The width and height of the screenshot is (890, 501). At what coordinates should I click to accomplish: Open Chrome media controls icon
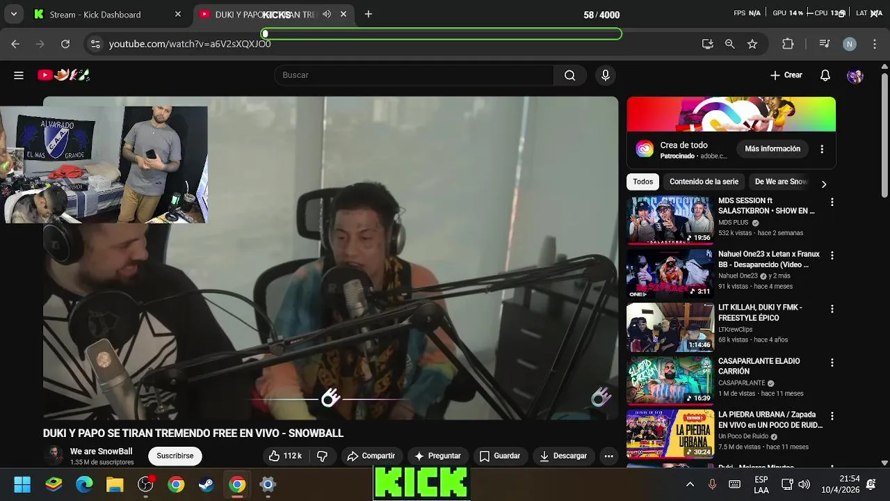[825, 44]
